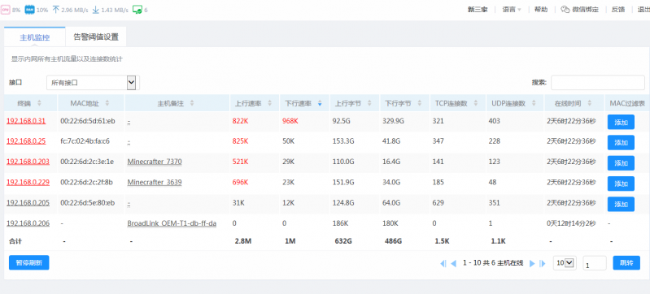Click MAC address 00:22:6d:5d:61:eb
Screen dimensions: 650x294
pos(88,121)
